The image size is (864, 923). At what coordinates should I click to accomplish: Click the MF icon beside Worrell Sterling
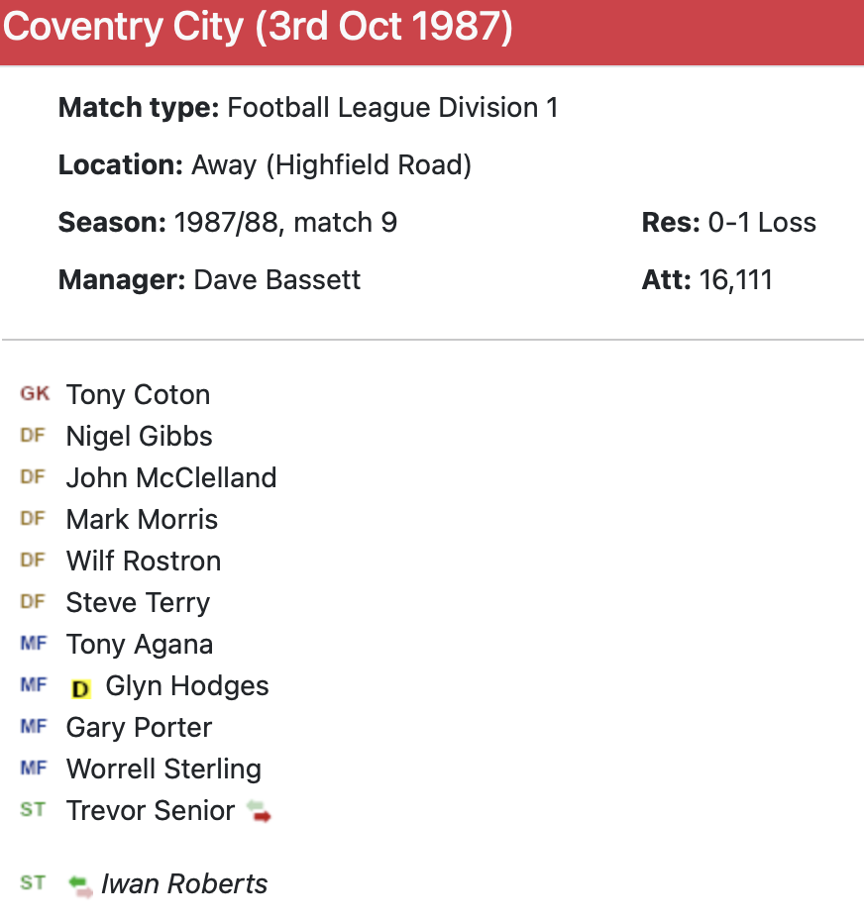tap(34, 769)
